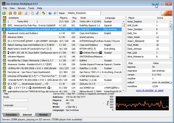Image resolution: width=174 pixels, height=123 pixels.
Task: Click the lagcomp rule row
Action: pos(150,67)
